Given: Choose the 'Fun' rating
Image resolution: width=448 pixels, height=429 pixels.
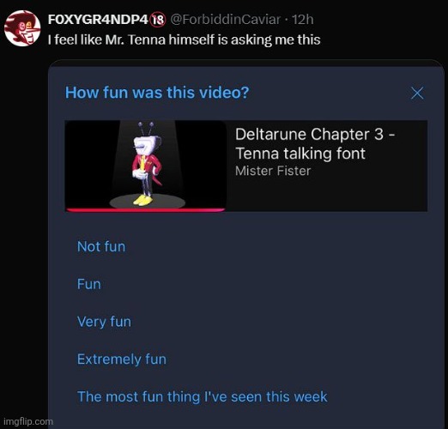Looking at the screenshot, I should coord(89,284).
